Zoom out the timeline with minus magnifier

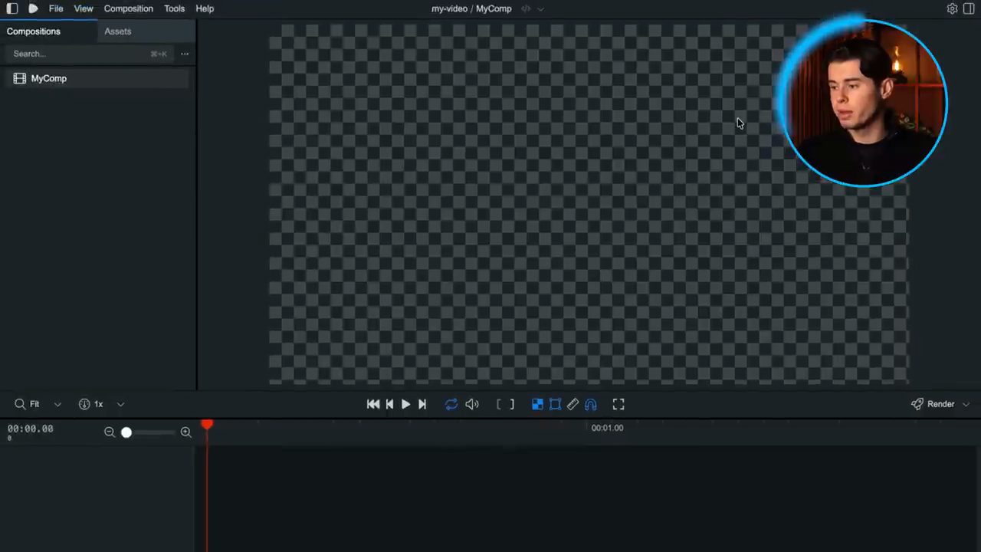click(110, 432)
